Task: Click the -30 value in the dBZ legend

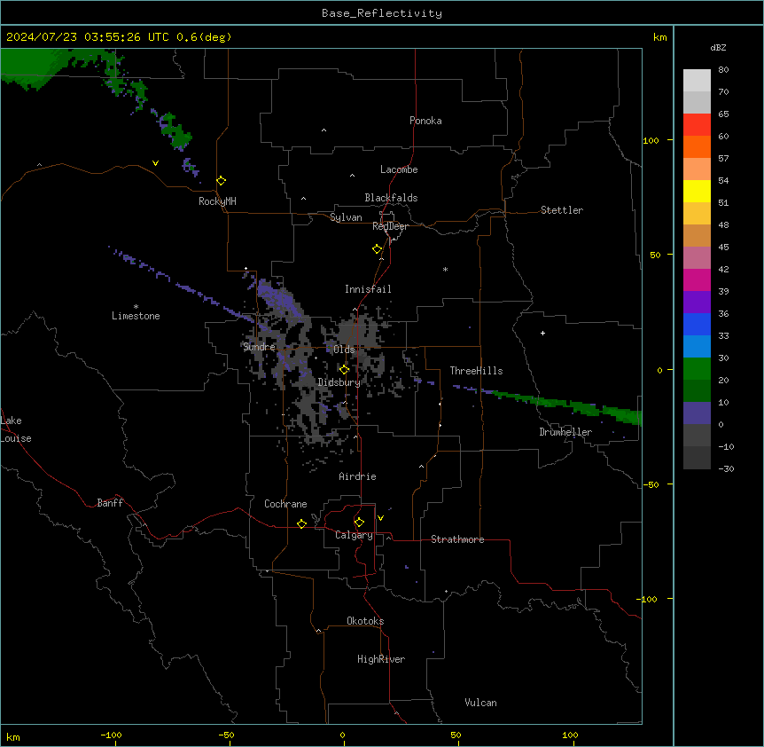Action: coord(726,469)
